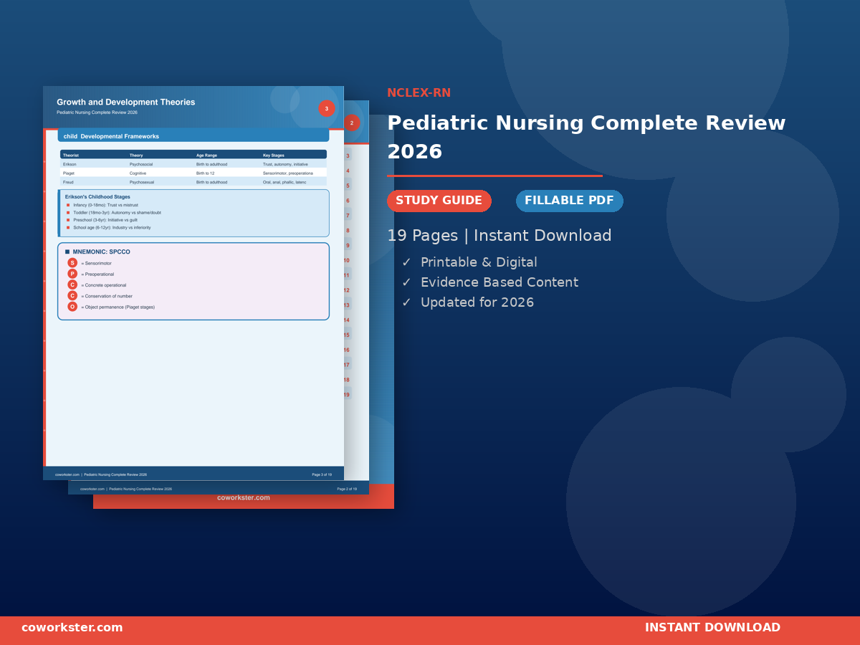Image resolution: width=860 pixels, height=645 pixels.
Task: Click the red page 2 number badge
Action: tap(352, 123)
